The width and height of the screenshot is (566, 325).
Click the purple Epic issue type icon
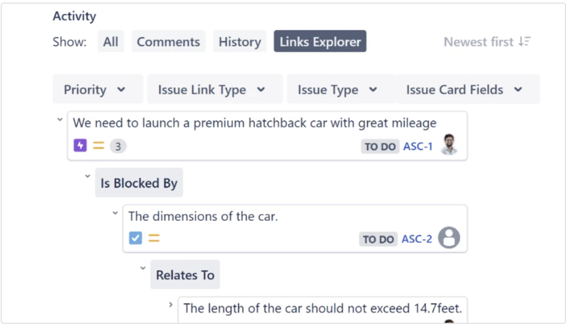(80, 146)
